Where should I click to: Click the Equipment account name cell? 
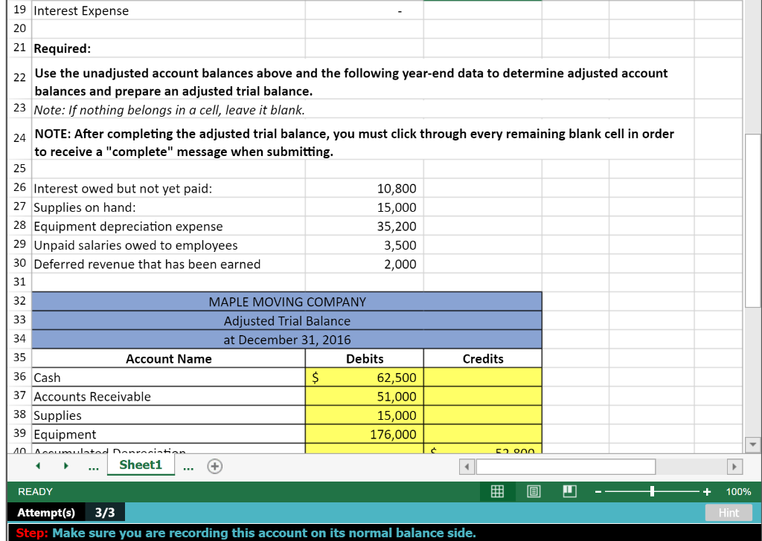[x=168, y=434]
